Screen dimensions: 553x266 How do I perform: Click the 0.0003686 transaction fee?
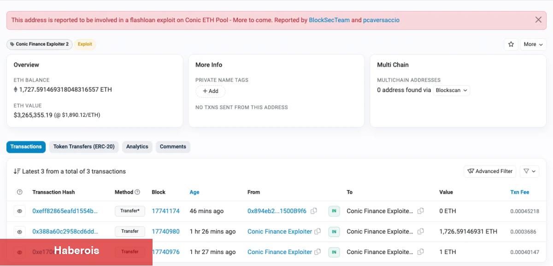(x=523, y=231)
